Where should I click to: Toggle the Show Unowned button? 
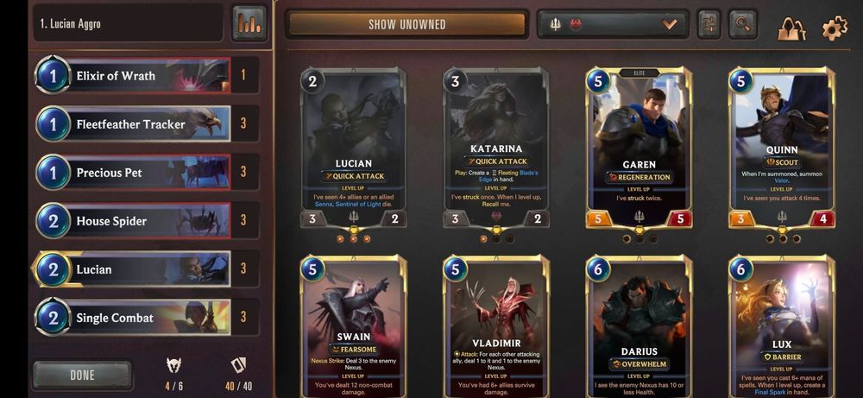click(407, 25)
